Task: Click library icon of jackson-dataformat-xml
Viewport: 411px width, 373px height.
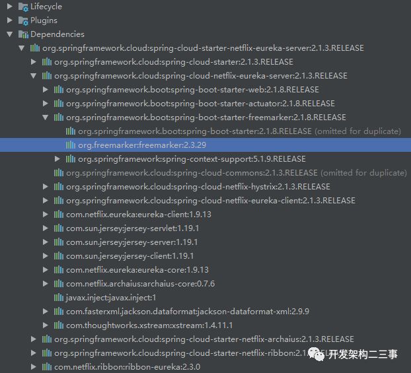Action: (x=59, y=312)
